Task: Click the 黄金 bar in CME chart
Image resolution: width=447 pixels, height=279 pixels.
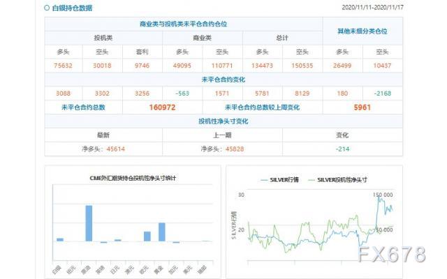Action: (162, 232)
